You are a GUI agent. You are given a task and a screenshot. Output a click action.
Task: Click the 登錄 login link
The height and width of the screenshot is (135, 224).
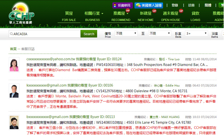click(x=175, y=5)
